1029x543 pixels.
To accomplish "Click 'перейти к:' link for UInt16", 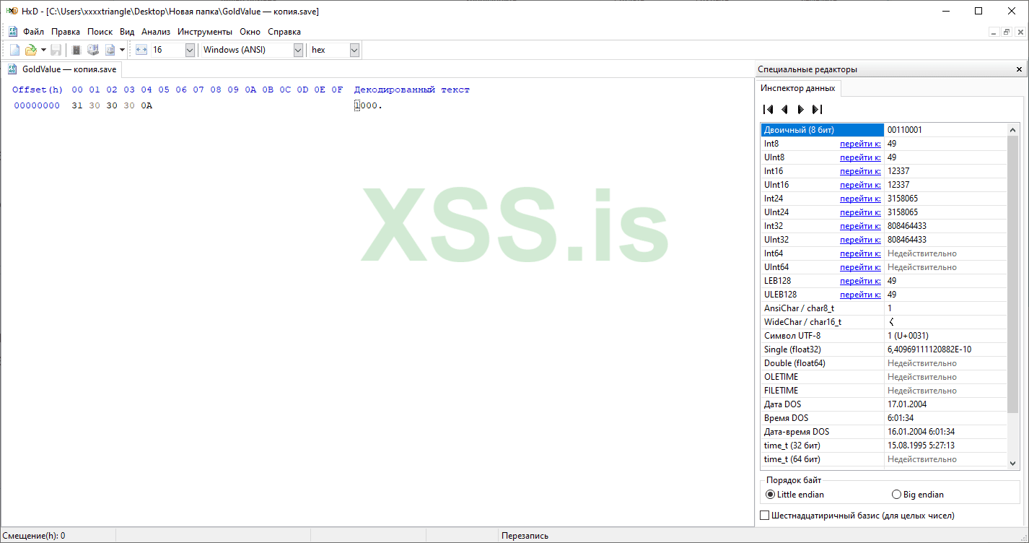I will coord(860,185).
